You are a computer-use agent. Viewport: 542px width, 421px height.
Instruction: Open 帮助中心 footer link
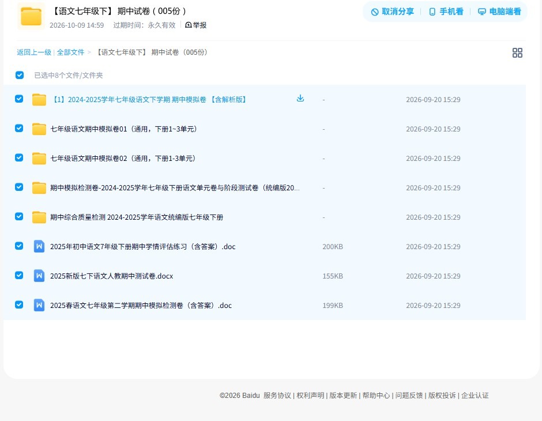point(376,396)
